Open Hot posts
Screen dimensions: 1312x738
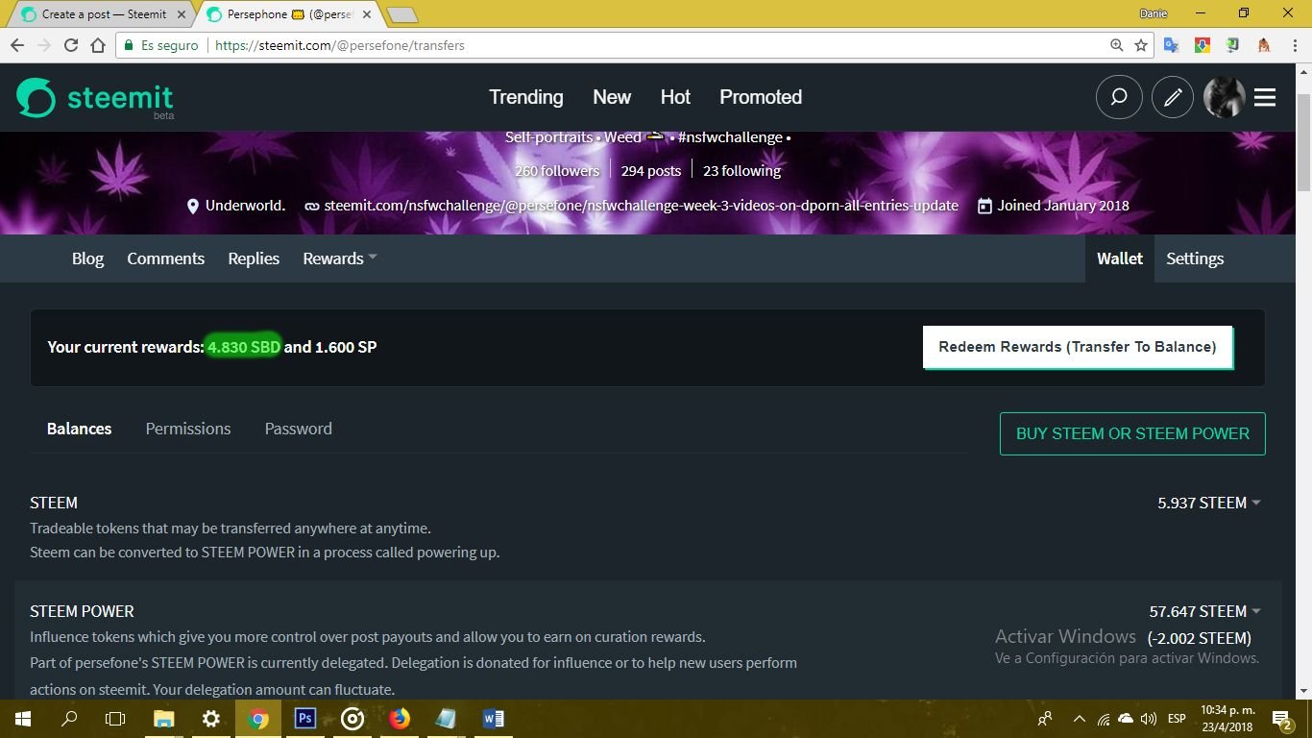point(675,97)
